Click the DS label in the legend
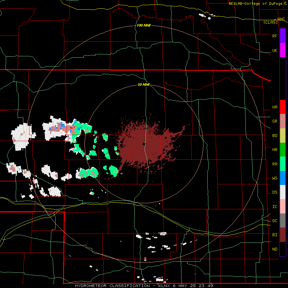This screenshot has width=288, height=288. [275, 192]
